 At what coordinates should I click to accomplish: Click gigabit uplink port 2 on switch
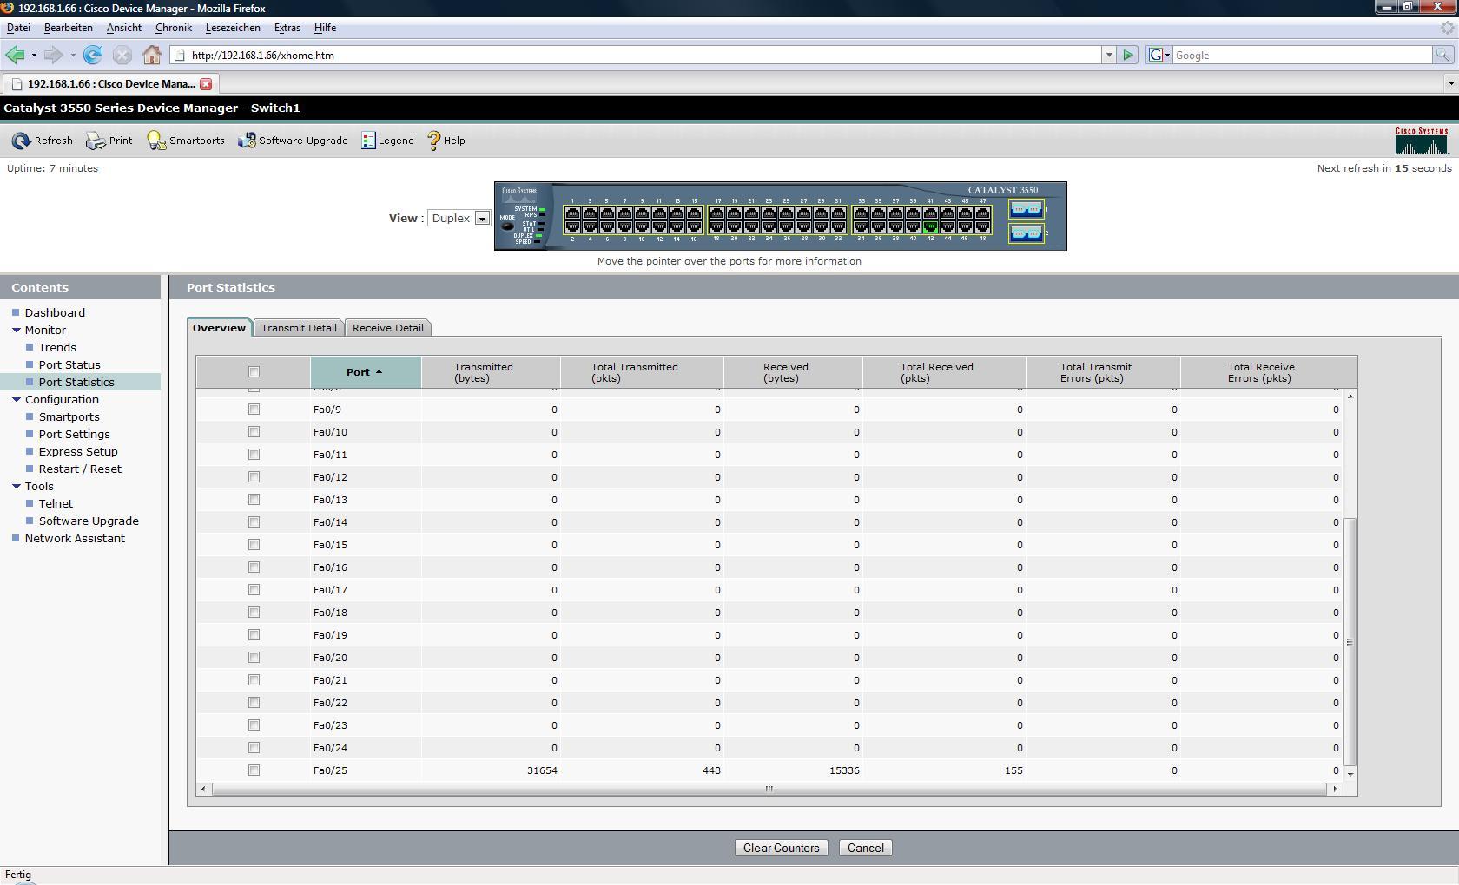tap(1026, 233)
